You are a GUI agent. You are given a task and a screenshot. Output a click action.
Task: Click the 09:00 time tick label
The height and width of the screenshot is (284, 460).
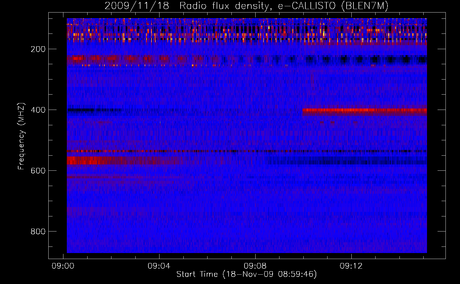63,266
